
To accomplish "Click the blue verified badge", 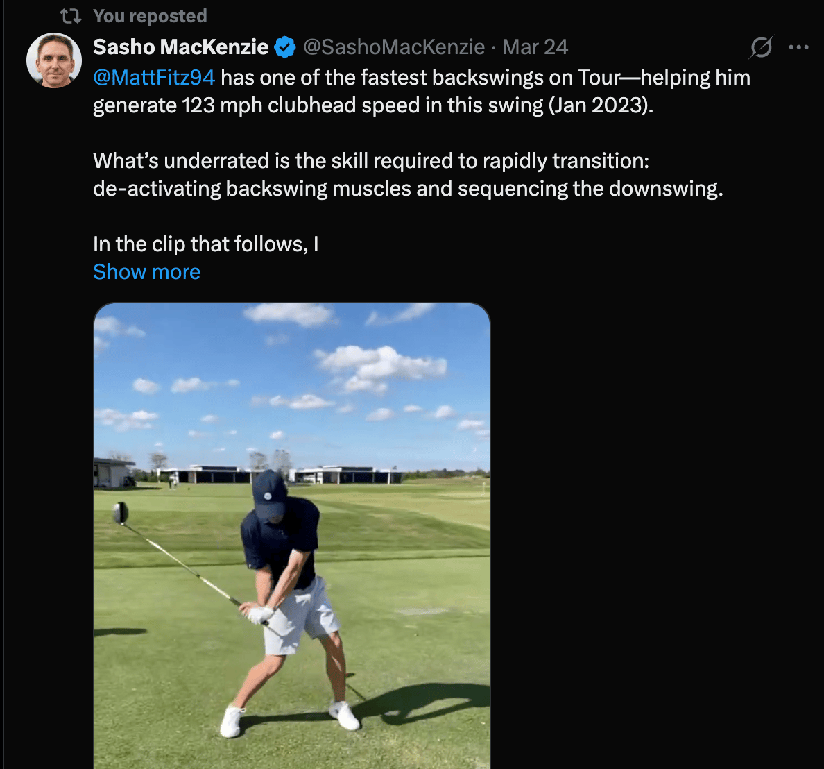I will (x=285, y=47).
